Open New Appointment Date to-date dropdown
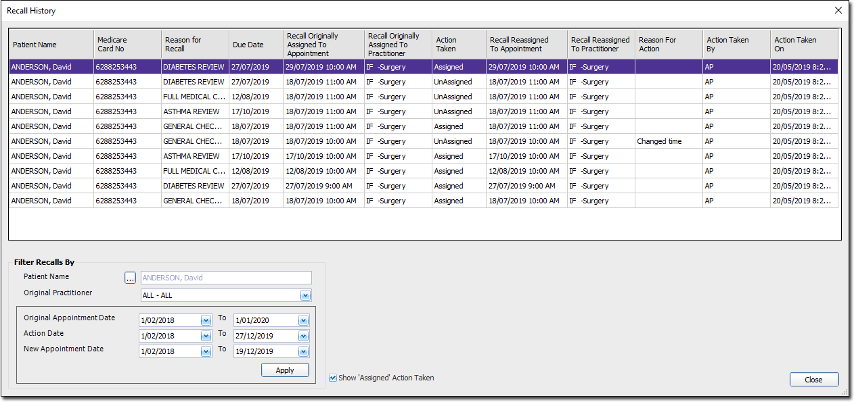Image resolution: width=854 pixels, height=402 pixels. tap(303, 351)
